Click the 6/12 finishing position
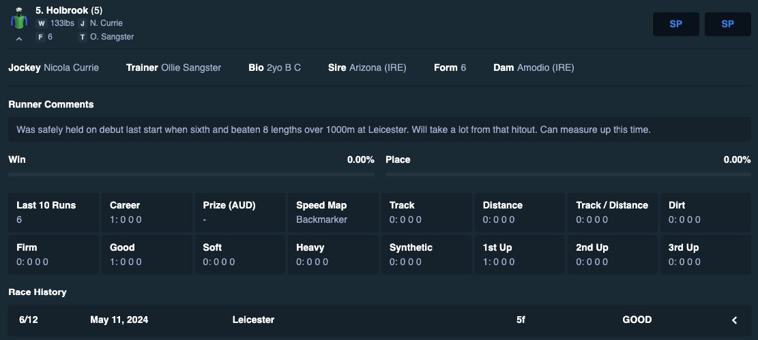Screen dimensions: 758x340 29,320
